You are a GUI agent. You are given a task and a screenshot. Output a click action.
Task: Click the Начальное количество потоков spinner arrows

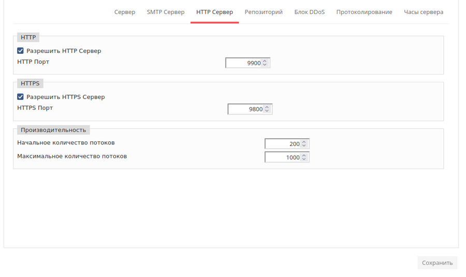pos(304,144)
